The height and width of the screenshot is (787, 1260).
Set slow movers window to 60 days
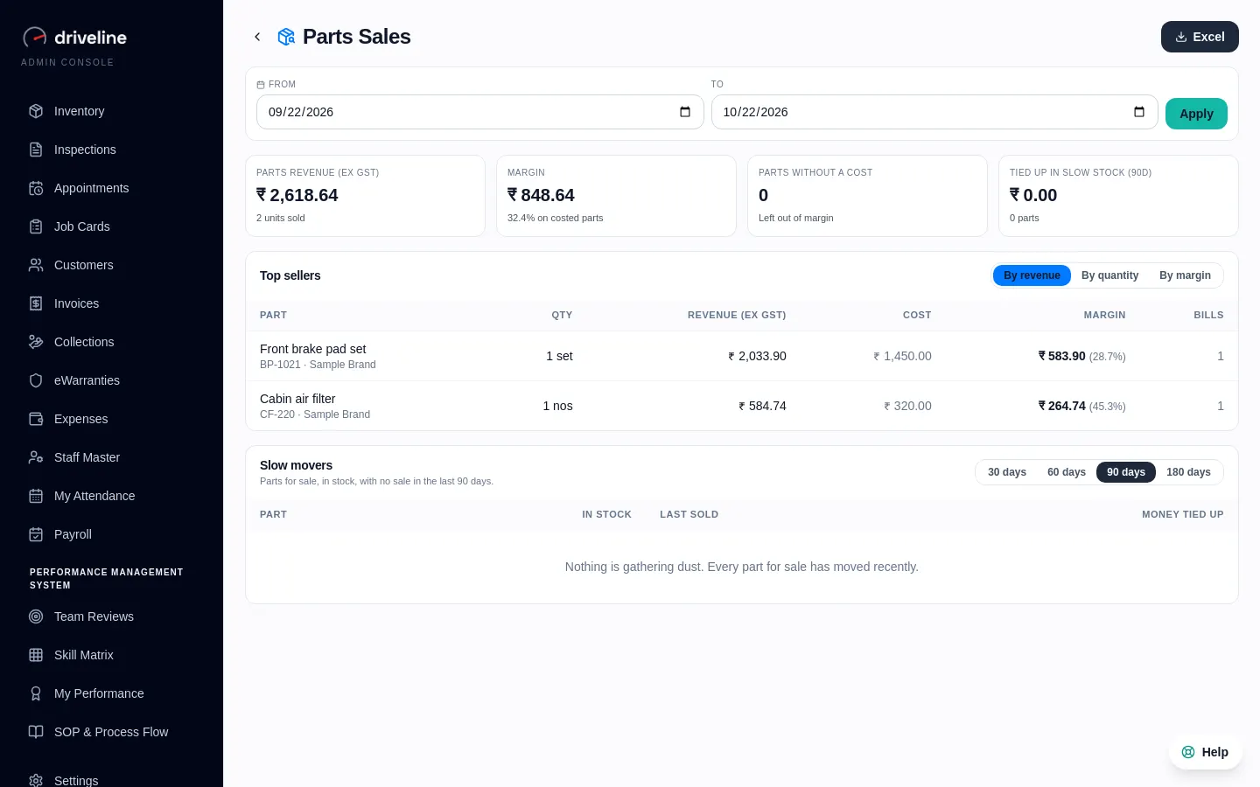[x=1067, y=472]
